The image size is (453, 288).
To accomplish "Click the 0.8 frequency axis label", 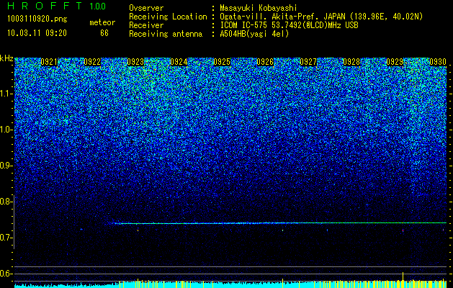I will (x=6, y=202).
